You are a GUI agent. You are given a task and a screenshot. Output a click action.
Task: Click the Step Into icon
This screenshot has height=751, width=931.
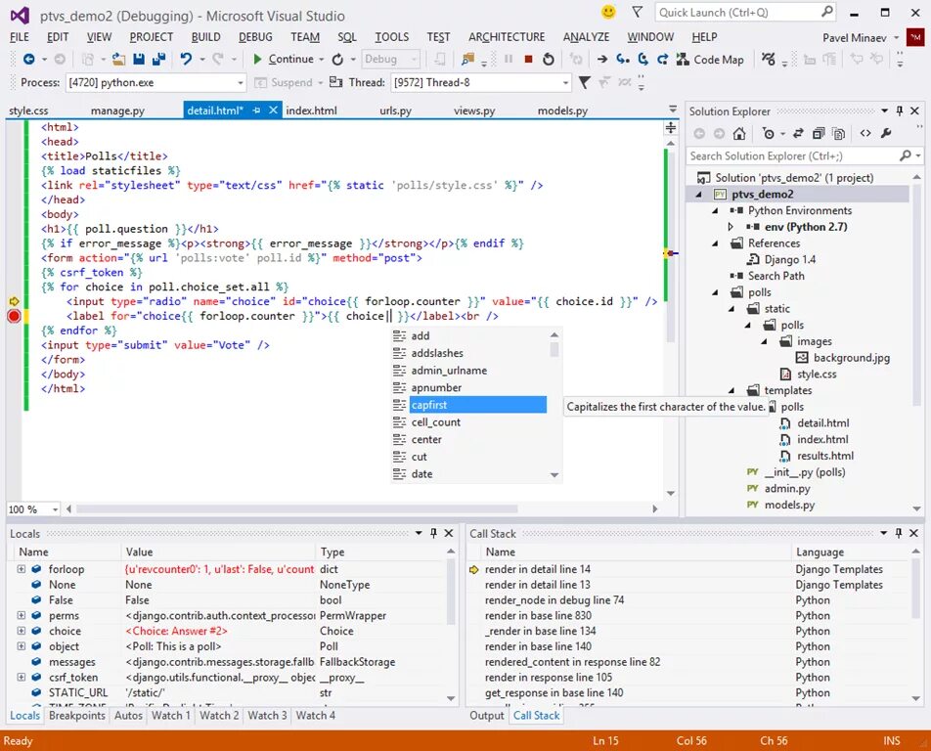click(622, 59)
